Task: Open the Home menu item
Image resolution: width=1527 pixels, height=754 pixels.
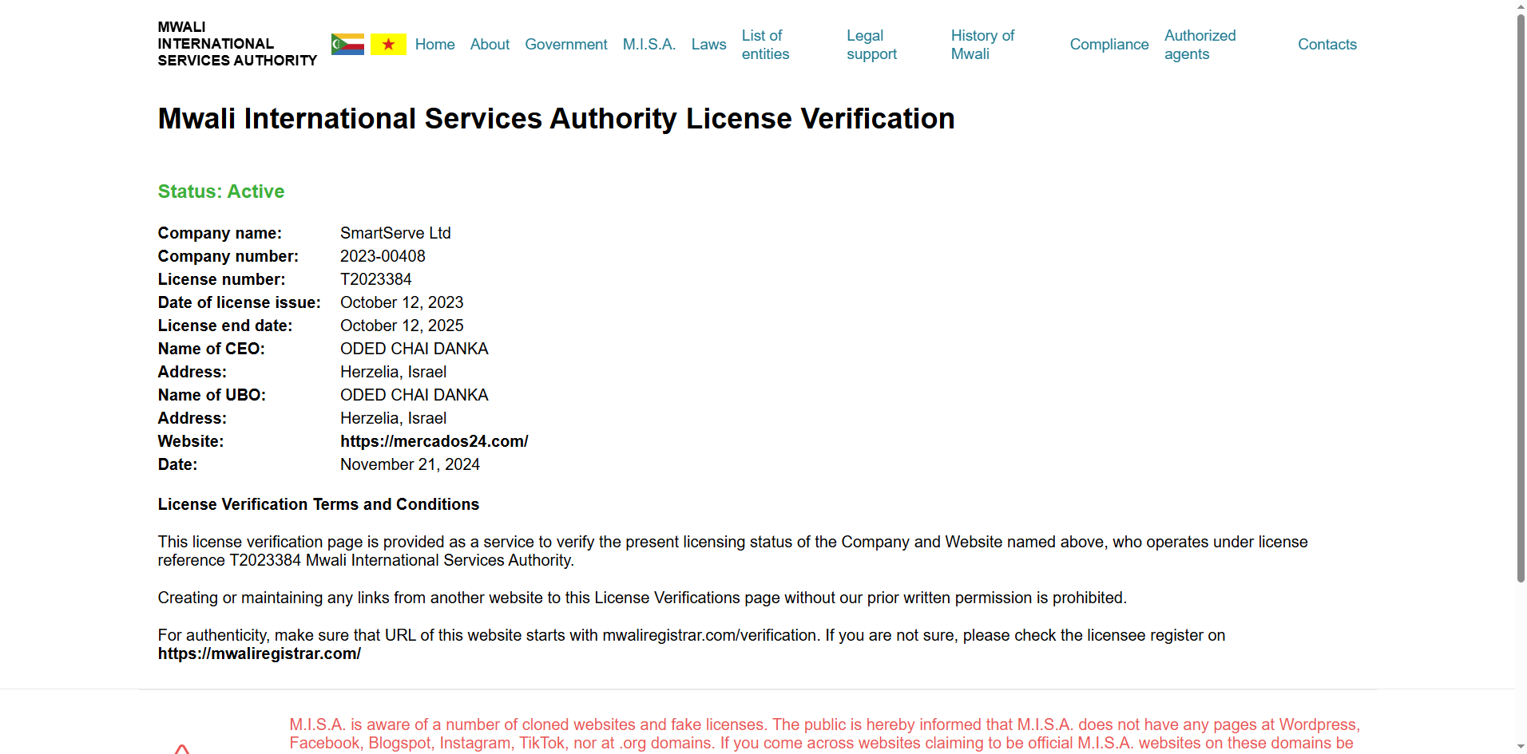Action: 434,45
